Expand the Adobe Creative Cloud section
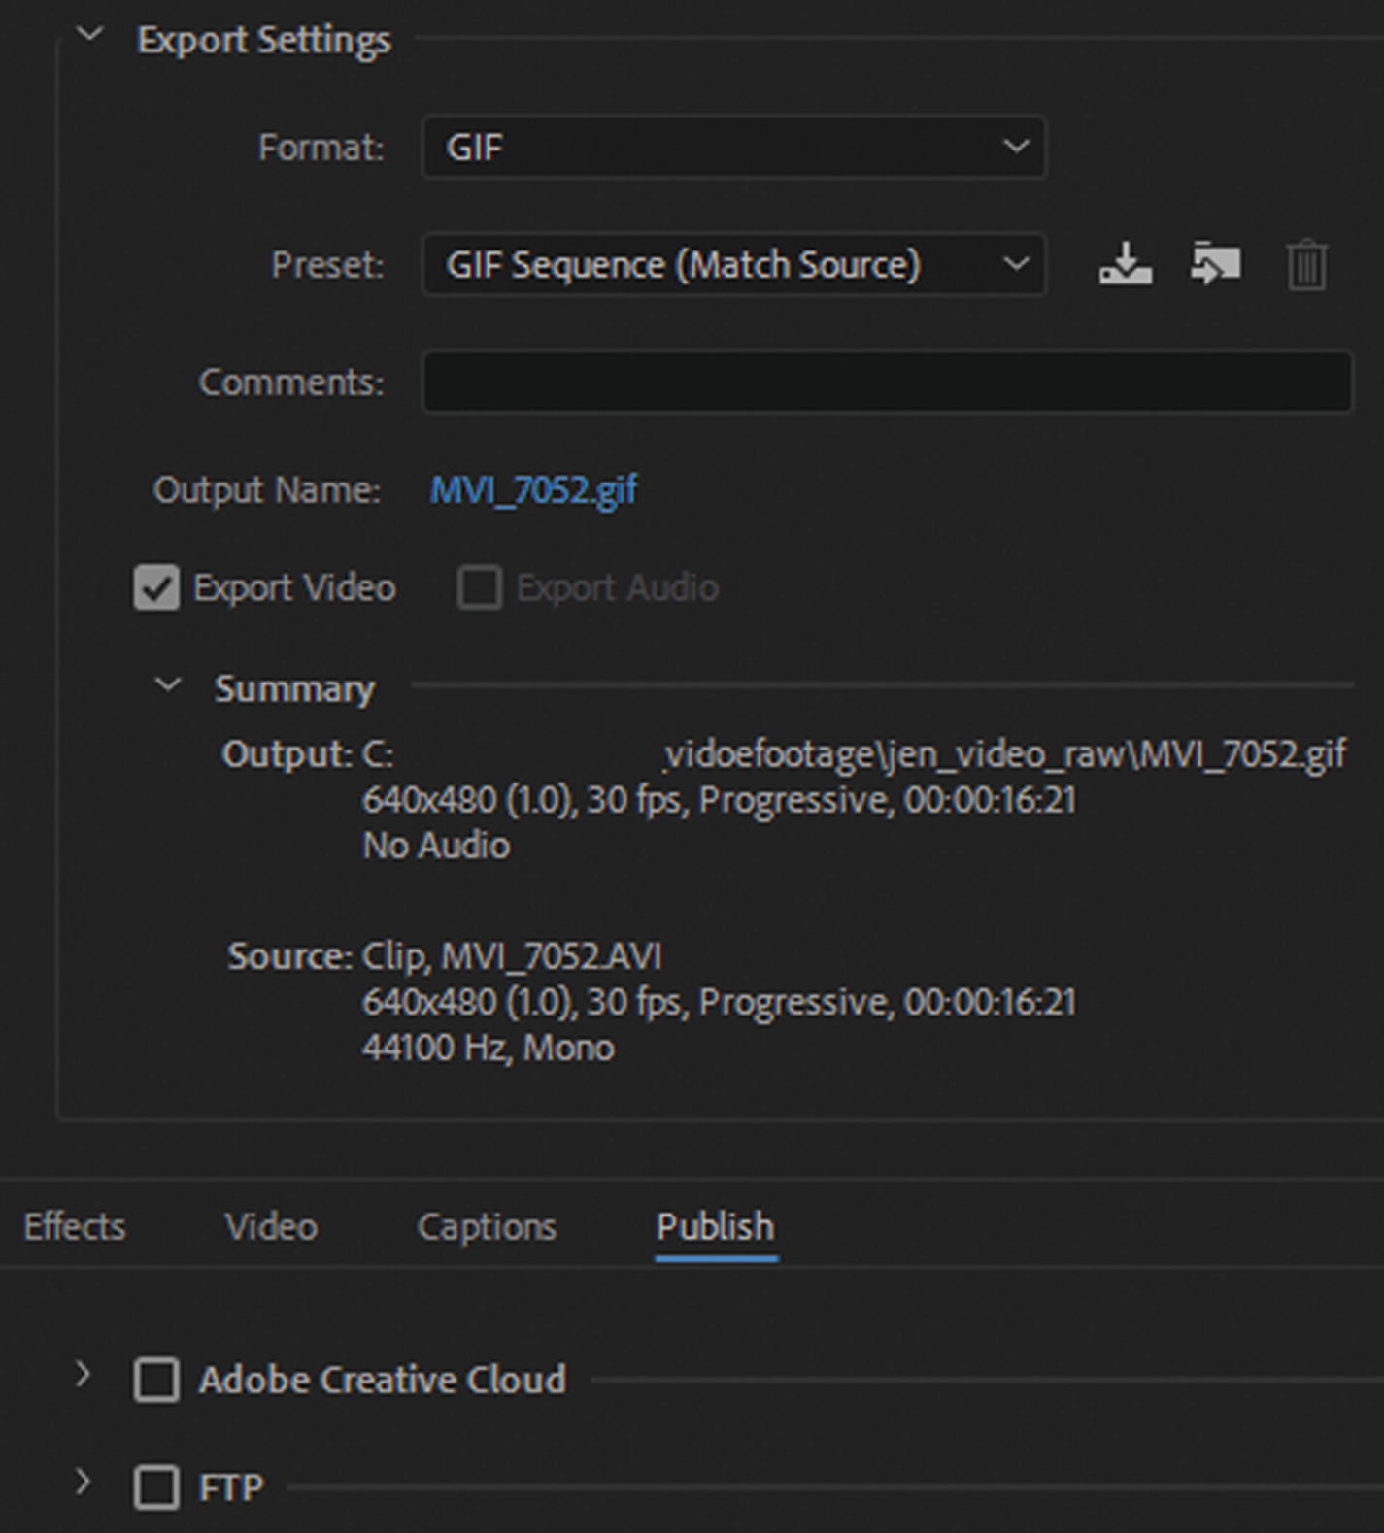Viewport: 1384px width, 1533px height. coord(84,1375)
